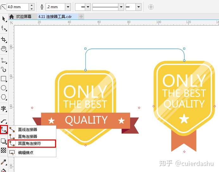This screenshot has height=172, width=219.
Task: Click the right badge's left anchor point
Action: click(x=153, y=106)
